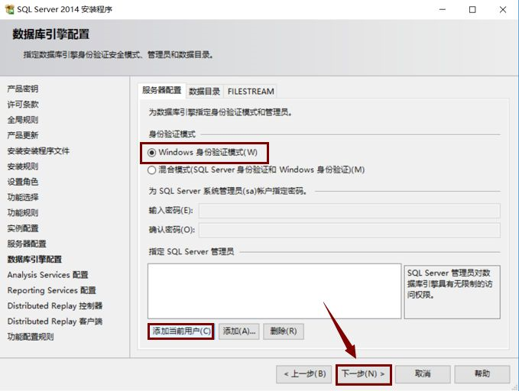Screen dimensions: 519x391
Task: Click 设置角色 step in sidebar
Action: pyautogui.click(x=23, y=182)
